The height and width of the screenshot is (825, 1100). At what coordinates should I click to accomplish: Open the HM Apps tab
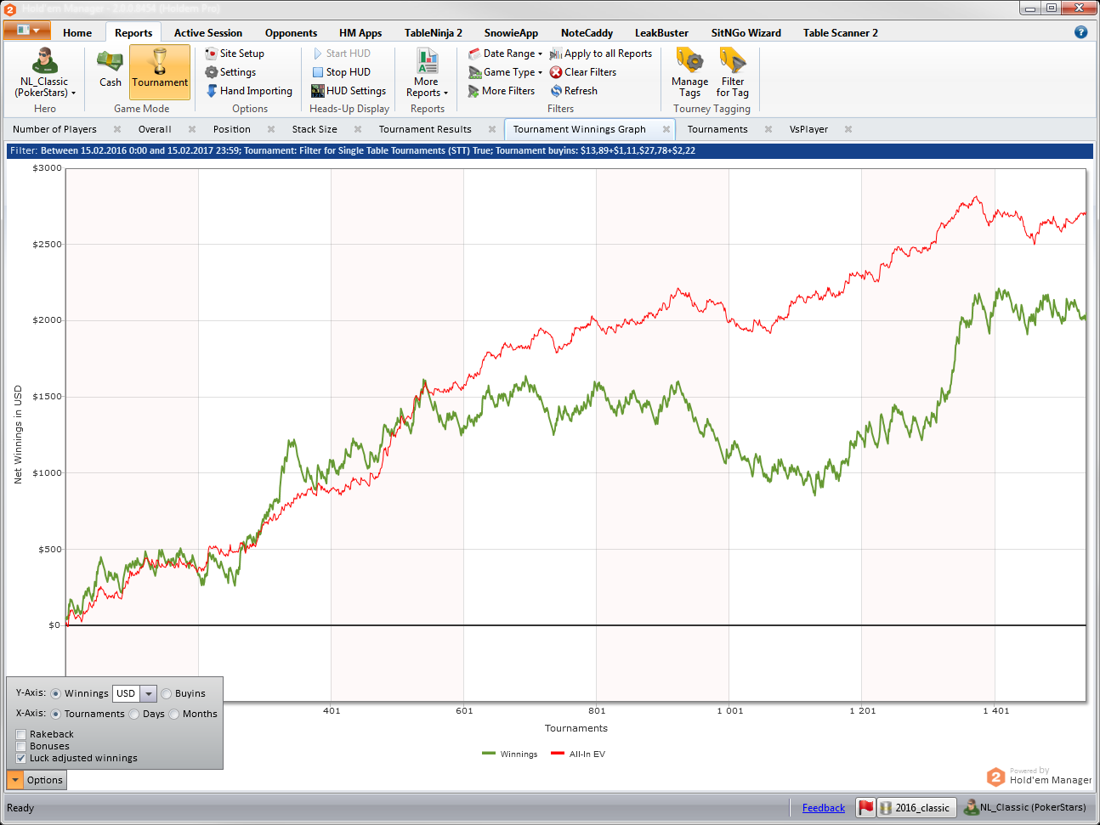coord(360,32)
